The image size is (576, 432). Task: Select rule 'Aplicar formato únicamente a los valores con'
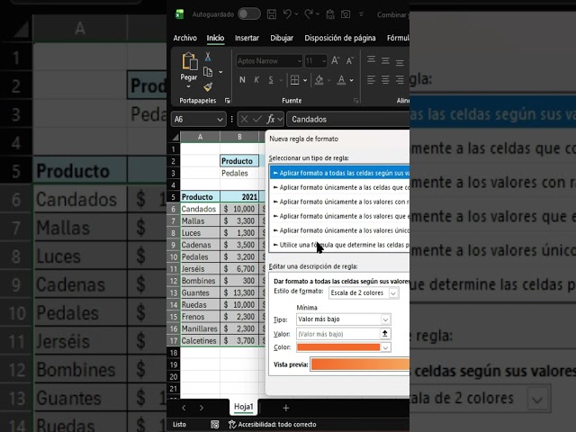coord(340,202)
